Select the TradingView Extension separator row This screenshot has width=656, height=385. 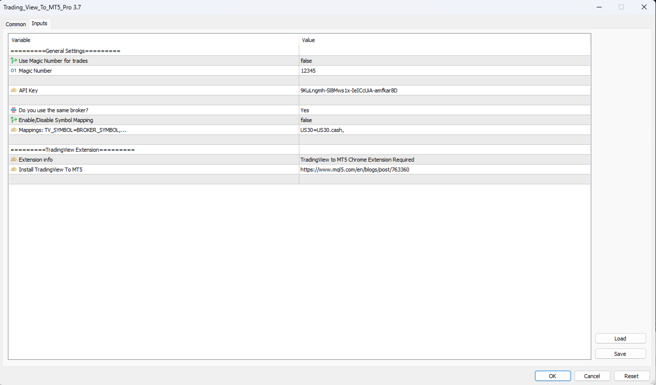(299, 150)
